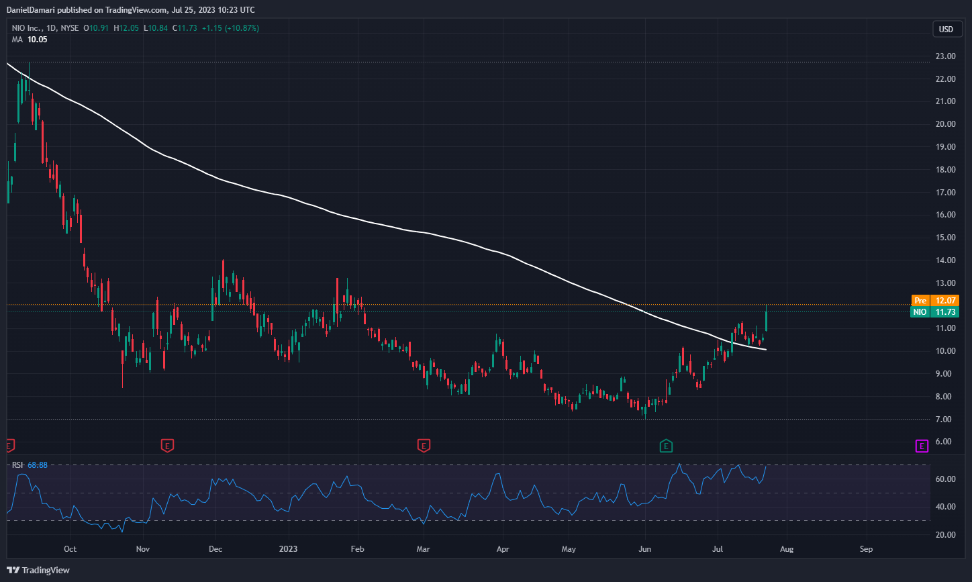Click 20.00 on the upper price axis
This screenshot has width=972, height=582.
click(x=946, y=124)
